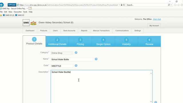Click the search magnifier icon
This screenshot has height=103, width=183.
coord(169,5)
